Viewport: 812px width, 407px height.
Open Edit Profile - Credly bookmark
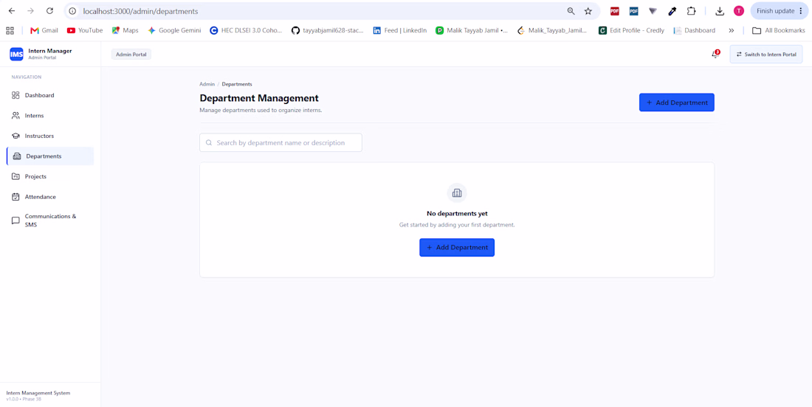coord(631,30)
